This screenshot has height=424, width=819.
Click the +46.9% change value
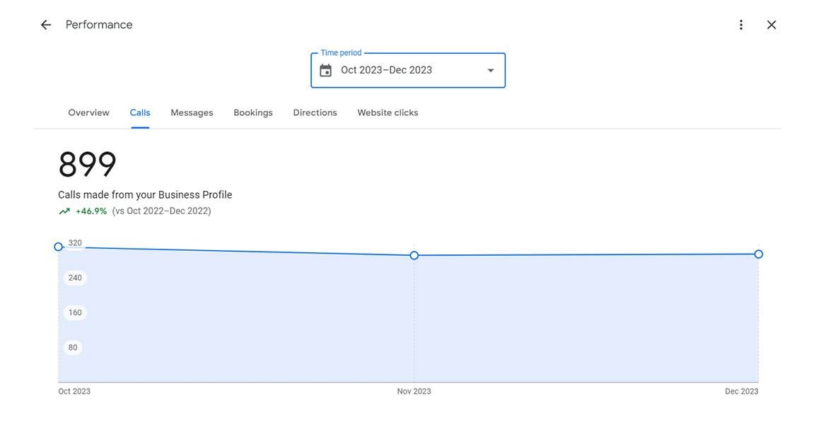point(91,211)
